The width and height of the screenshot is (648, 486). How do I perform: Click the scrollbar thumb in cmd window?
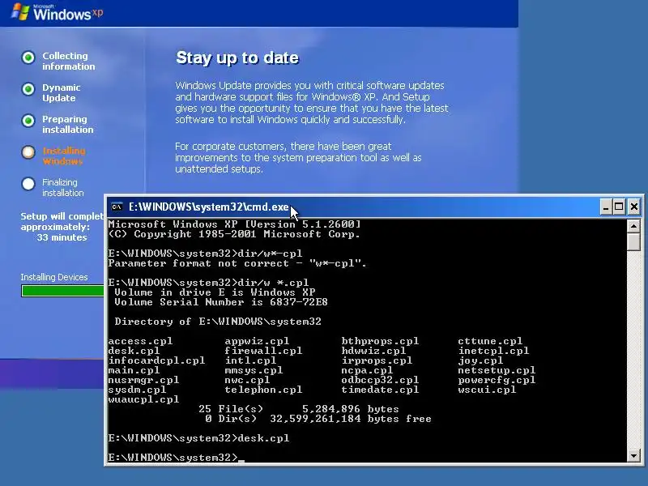(x=633, y=242)
